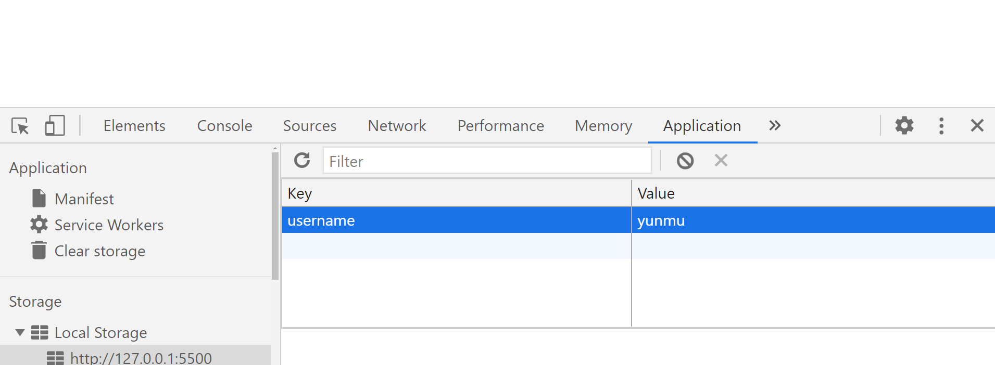Show more tabs with double chevron

[x=774, y=126]
